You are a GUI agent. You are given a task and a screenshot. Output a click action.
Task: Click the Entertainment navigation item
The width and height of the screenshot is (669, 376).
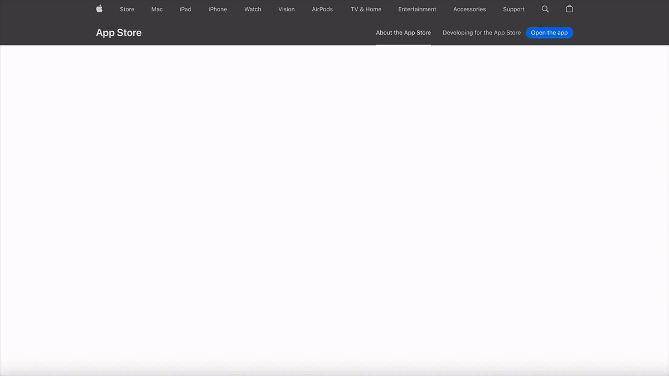tap(417, 9)
